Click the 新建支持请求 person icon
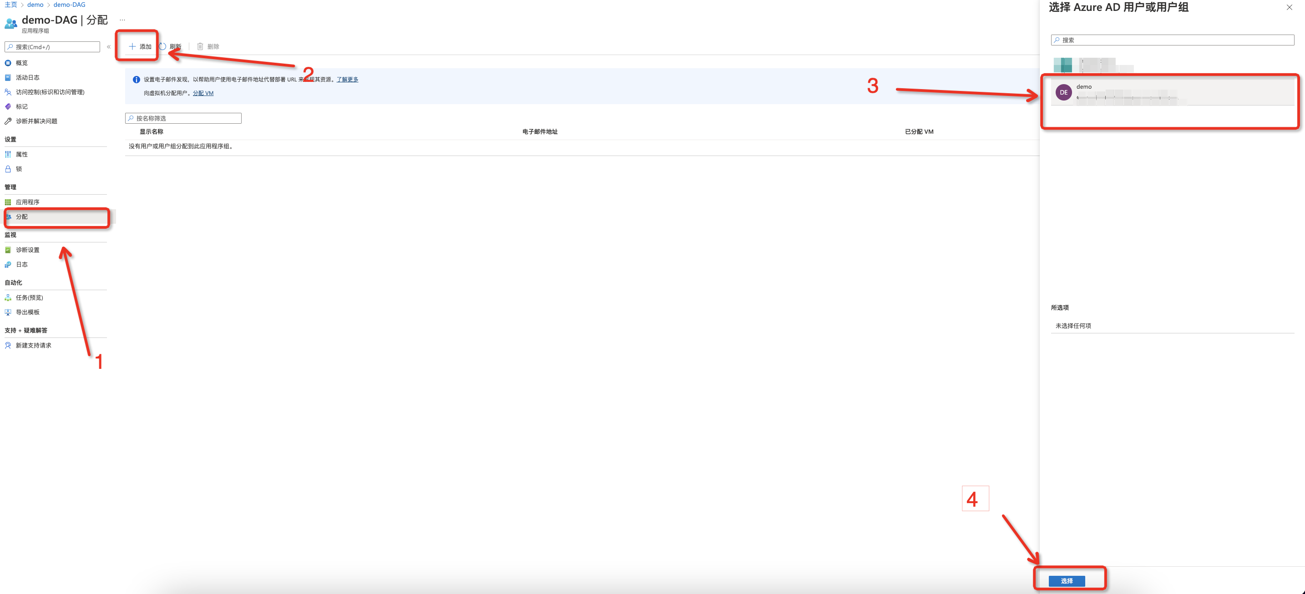Viewport: 1305px width, 594px height. tap(8, 345)
